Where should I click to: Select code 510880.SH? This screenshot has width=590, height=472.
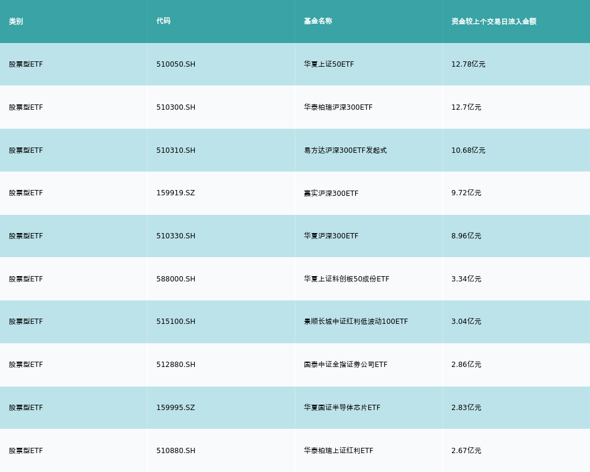tap(176, 451)
